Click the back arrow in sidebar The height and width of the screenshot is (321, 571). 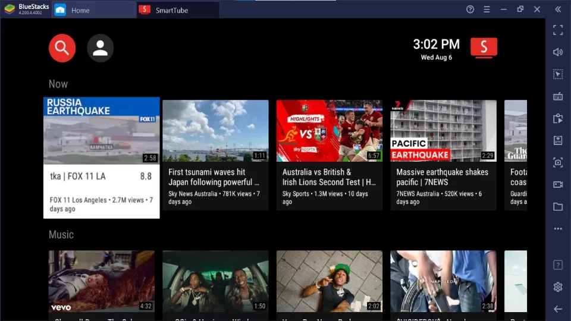click(x=558, y=309)
